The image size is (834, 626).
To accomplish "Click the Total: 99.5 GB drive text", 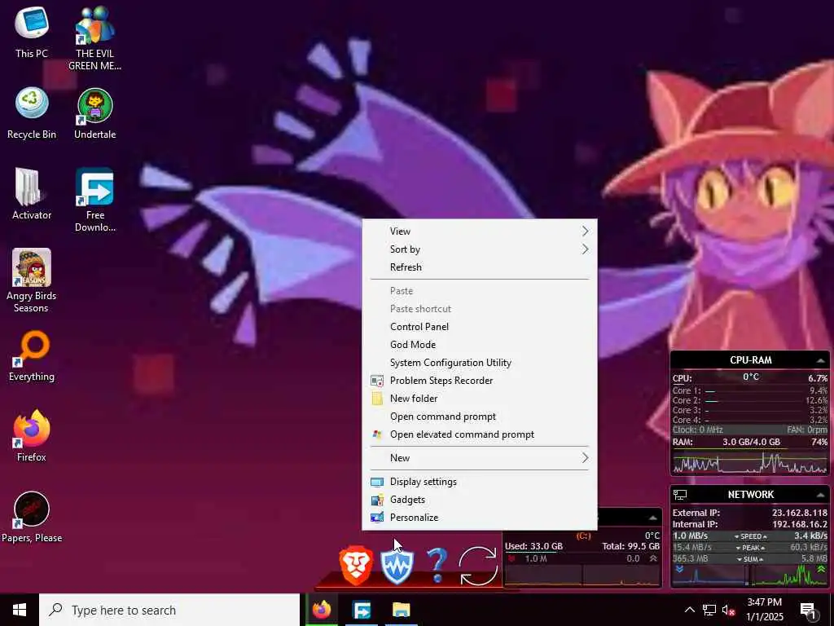I will 630,546.
